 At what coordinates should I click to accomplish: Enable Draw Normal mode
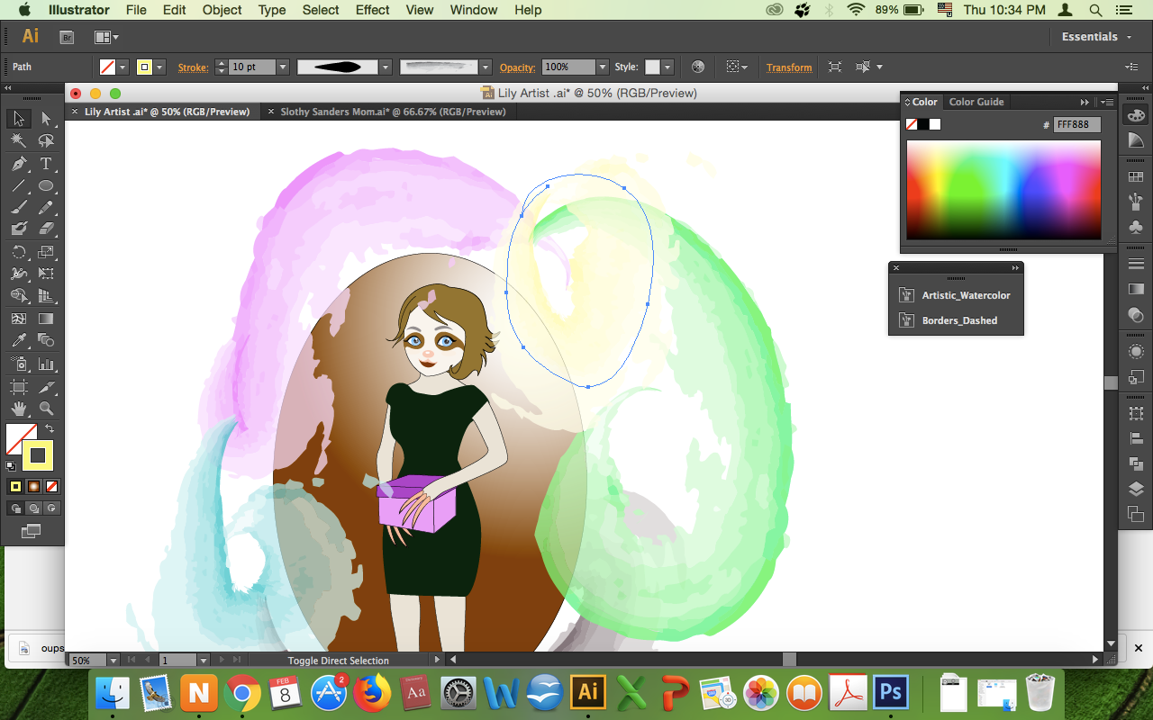(x=15, y=508)
